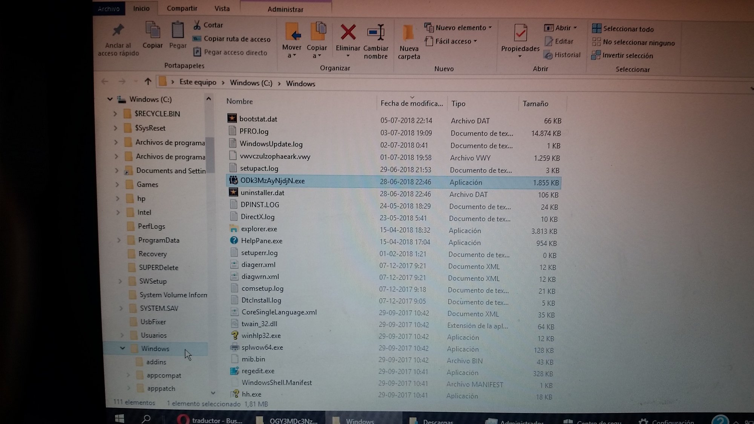Open the Descargas taskbar window
This screenshot has width=754, height=424.
click(432, 421)
